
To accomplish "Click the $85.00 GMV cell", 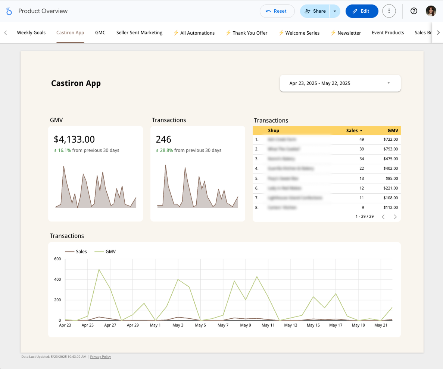I will 392,178.
